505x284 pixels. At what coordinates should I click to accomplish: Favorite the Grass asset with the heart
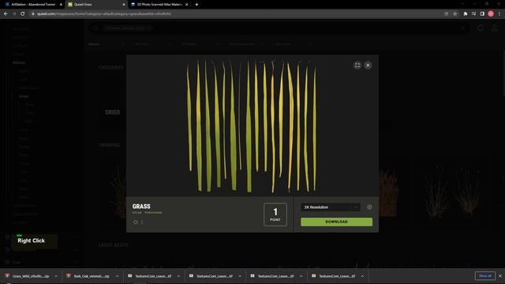136,222
